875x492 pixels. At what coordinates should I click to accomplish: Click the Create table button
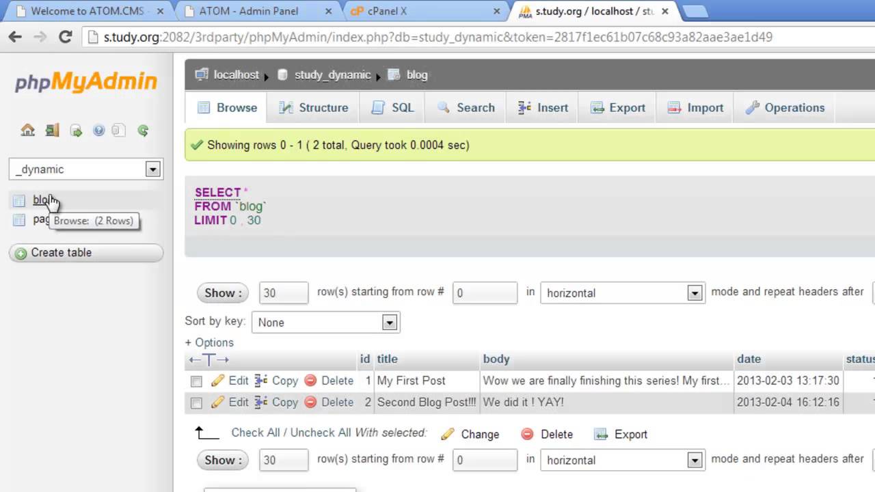(x=86, y=253)
